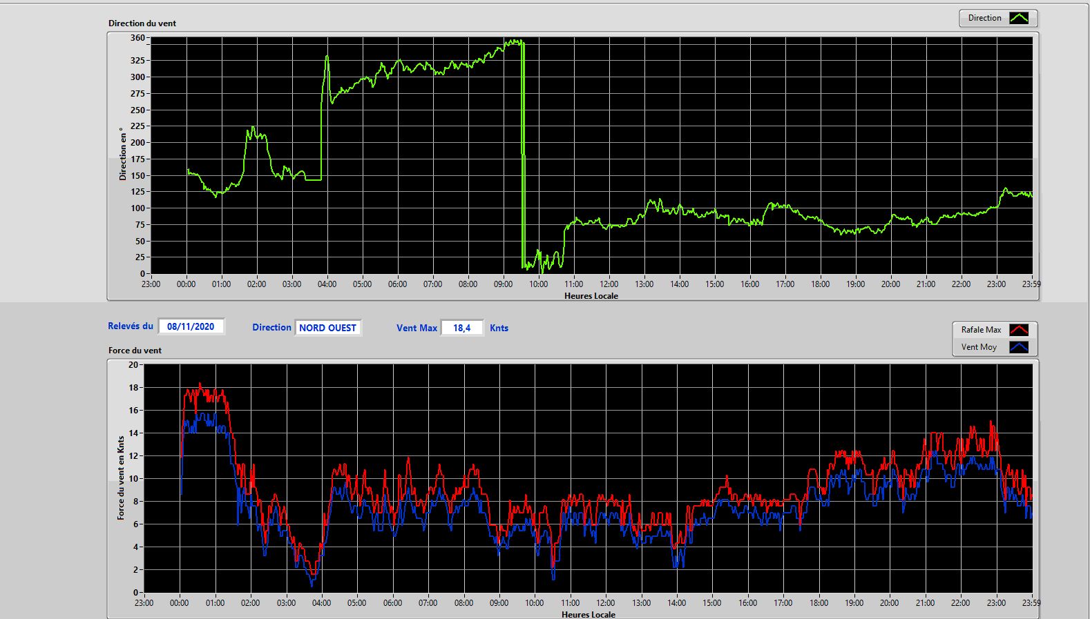Viewport: 1090px width, 619px height.
Task: Click the Direction field showing NORD OUEST
Action: tap(328, 328)
